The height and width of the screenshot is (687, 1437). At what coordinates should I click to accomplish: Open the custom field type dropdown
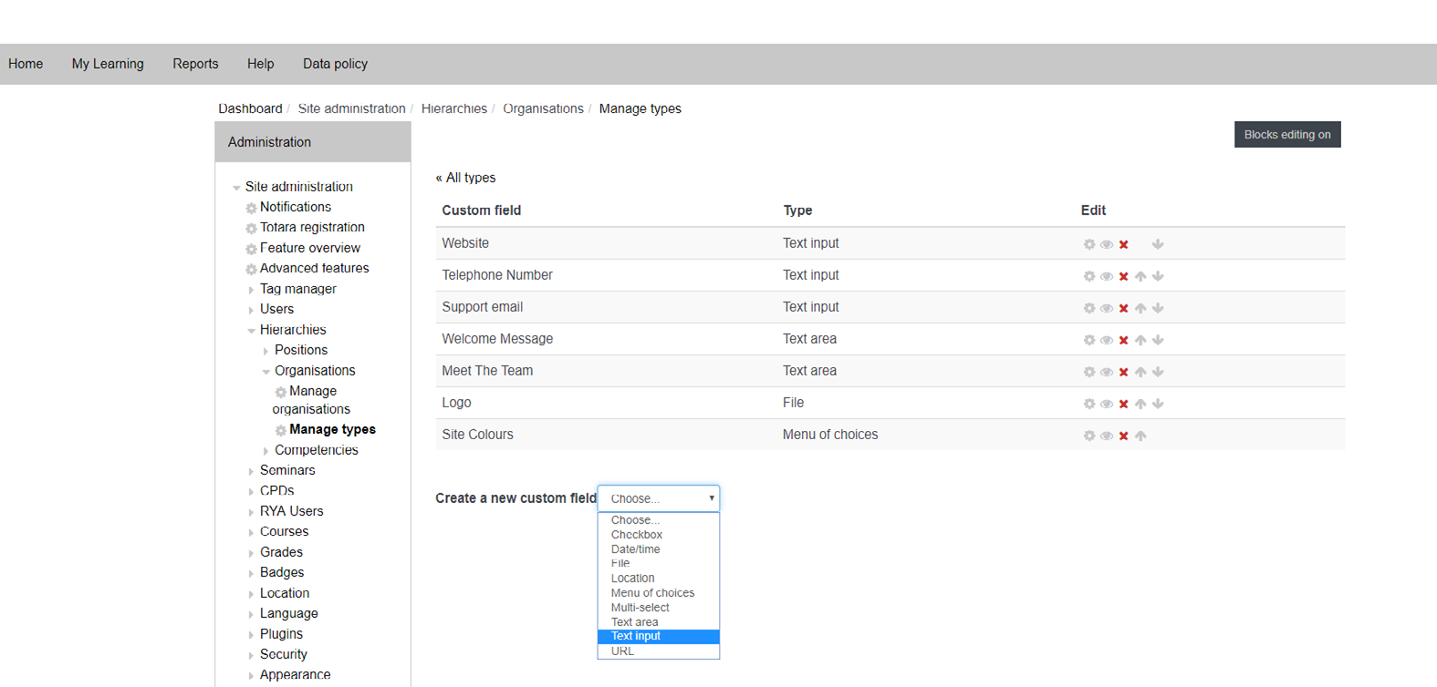point(658,498)
